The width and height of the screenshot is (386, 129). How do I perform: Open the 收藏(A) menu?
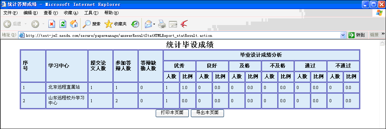click(x=71, y=13)
